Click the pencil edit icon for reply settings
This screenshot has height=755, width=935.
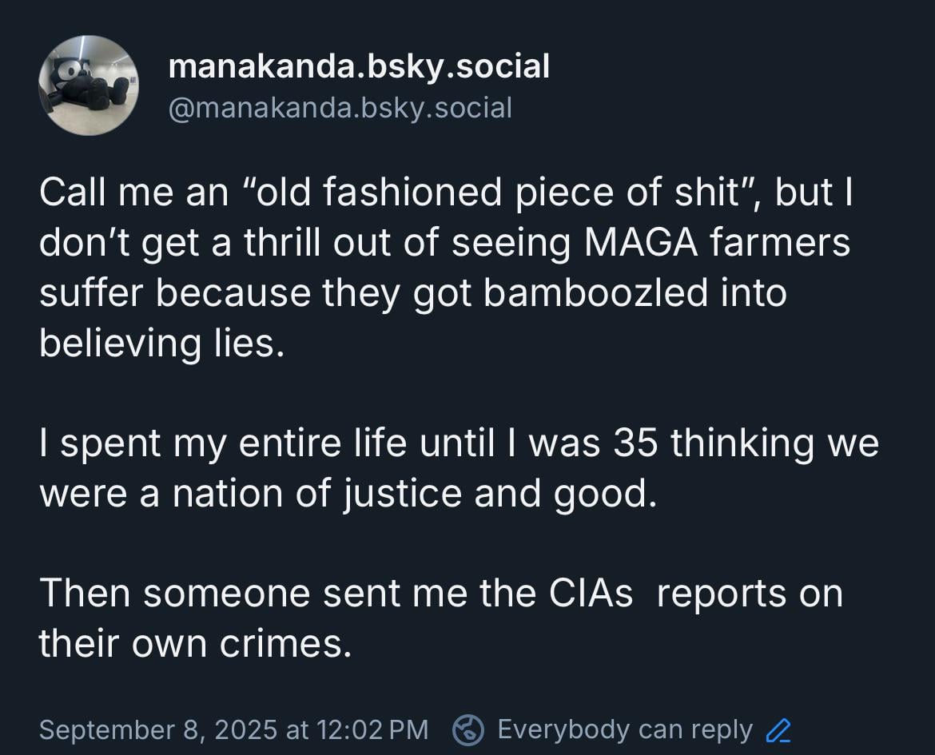click(x=778, y=730)
